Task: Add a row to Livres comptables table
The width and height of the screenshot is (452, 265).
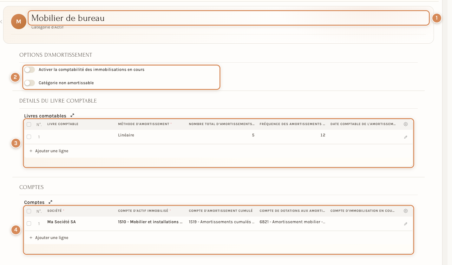Action: (49, 151)
